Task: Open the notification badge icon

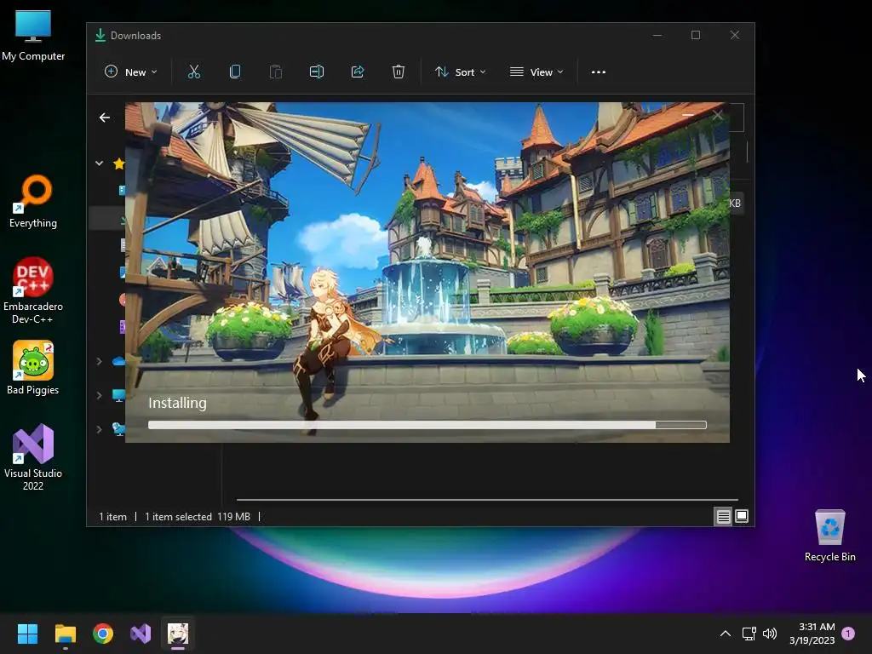Action: pos(848,634)
